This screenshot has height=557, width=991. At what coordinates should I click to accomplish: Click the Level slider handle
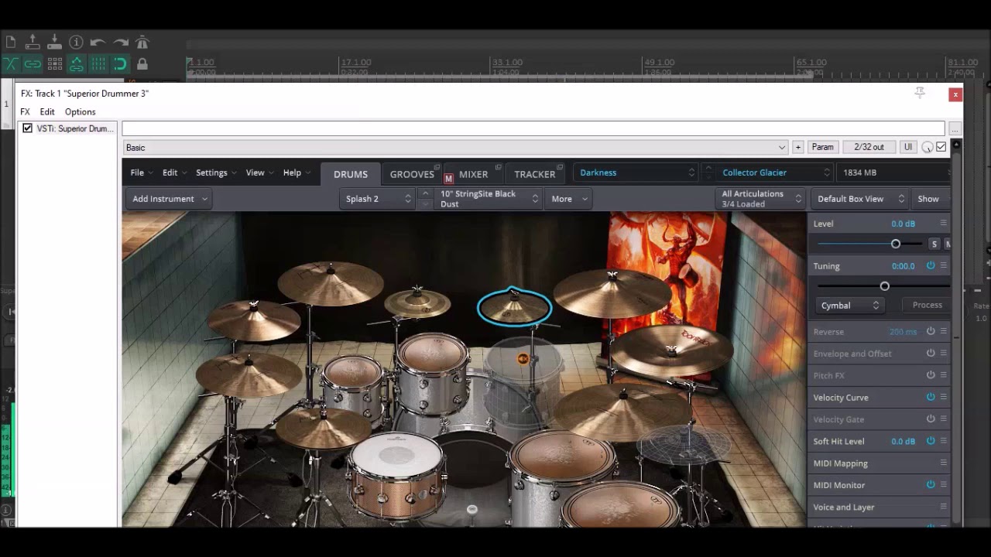click(x=896, y=244)
